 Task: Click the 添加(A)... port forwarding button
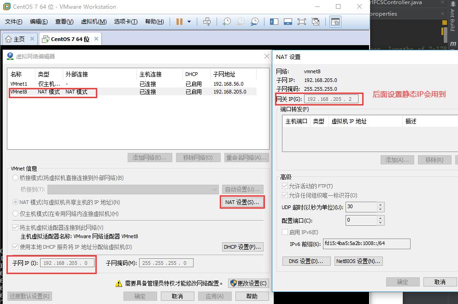397,160
